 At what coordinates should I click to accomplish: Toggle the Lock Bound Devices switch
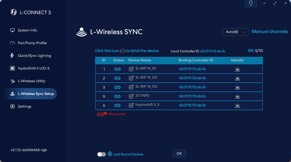coord(102,154)
